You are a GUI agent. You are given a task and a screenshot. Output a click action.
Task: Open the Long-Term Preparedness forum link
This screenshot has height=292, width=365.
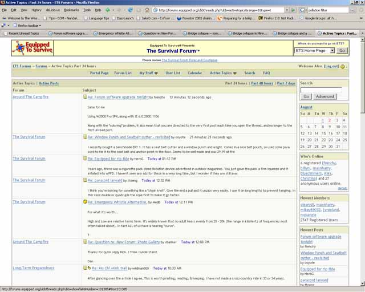click(x=34, y=268)
